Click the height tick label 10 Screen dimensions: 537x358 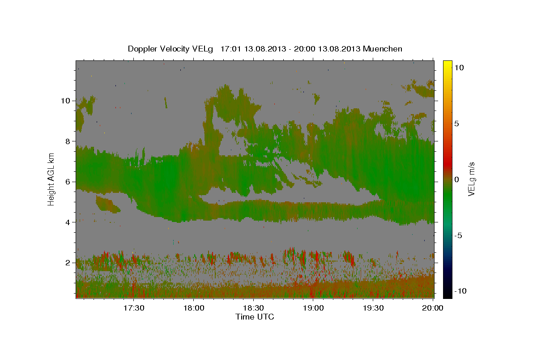click(66, 101)
